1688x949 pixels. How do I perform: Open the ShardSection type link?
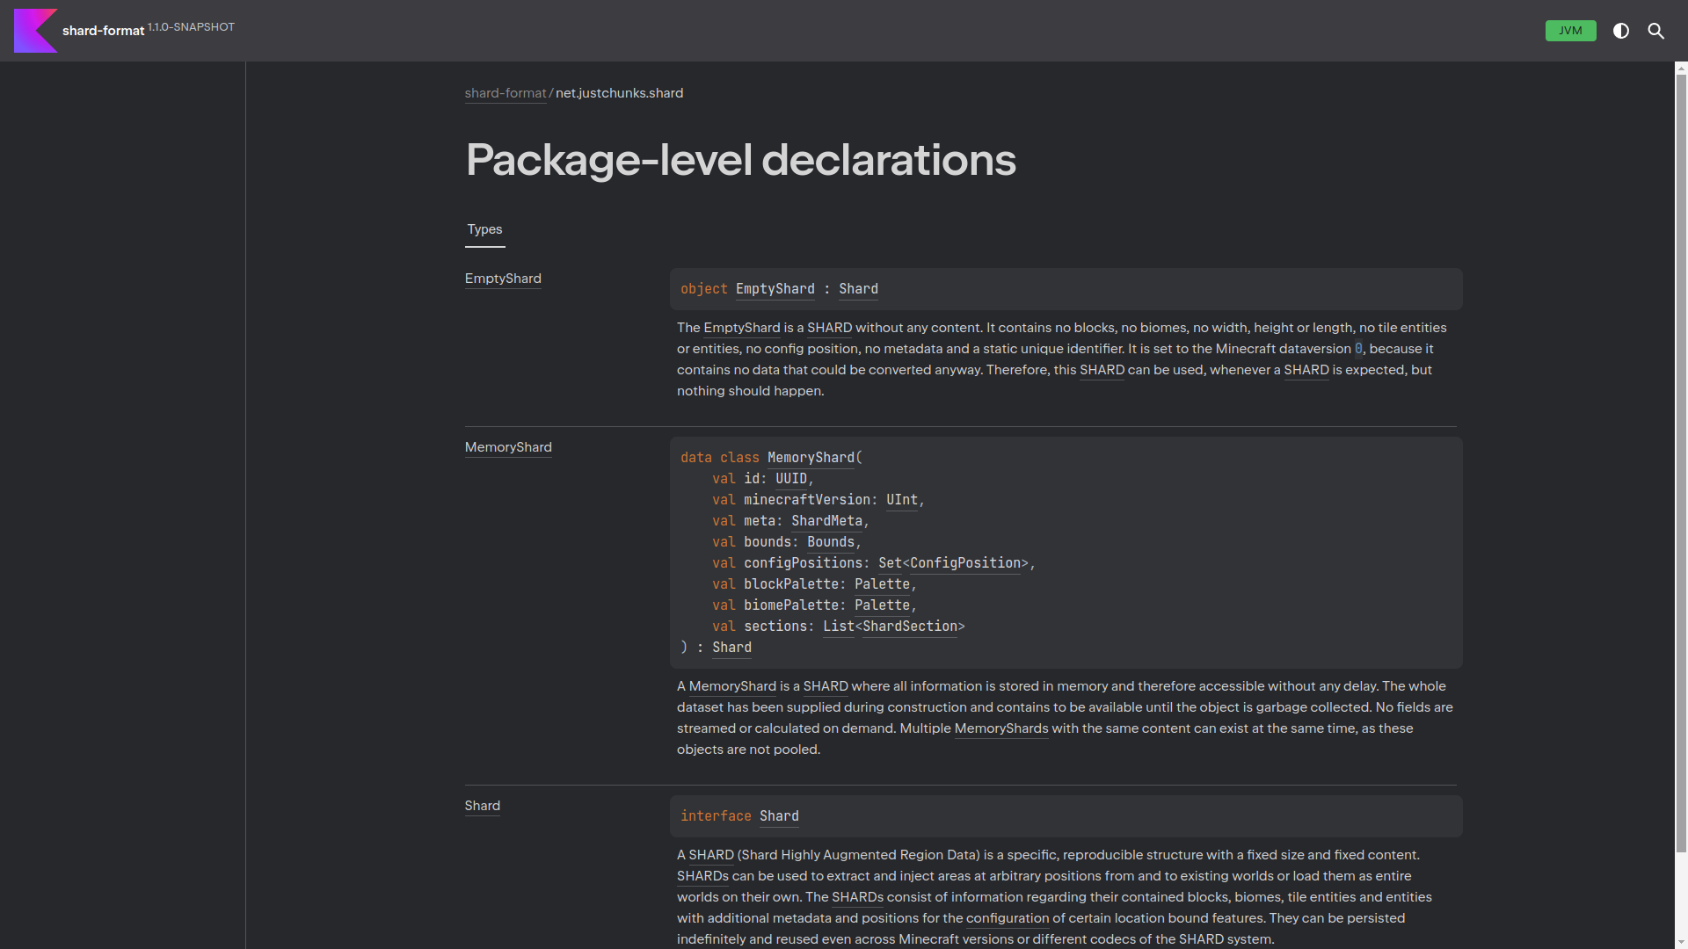(910, 627)
